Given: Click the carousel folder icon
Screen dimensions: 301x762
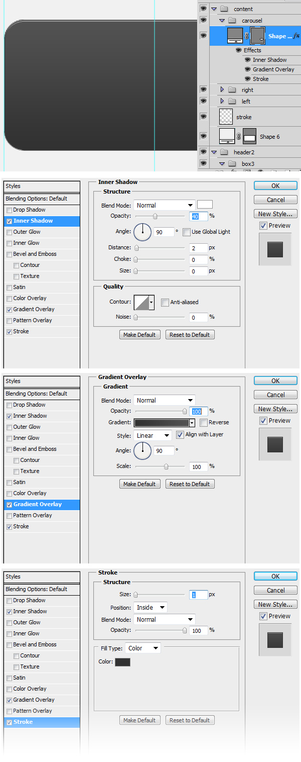Looking at the screenshot, I should [x=232, y=21].
